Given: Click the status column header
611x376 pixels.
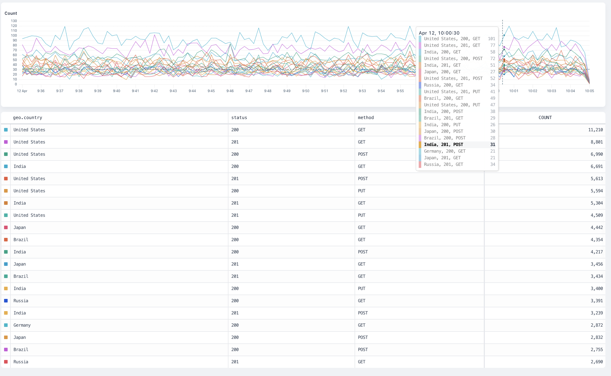Looking at the screenshot, I should coord(239,118).
